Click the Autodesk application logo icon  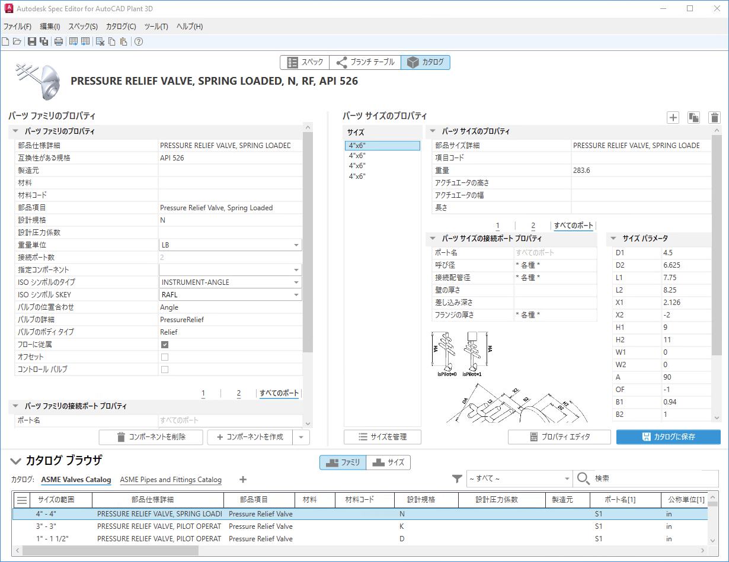[x=8, y=9]
